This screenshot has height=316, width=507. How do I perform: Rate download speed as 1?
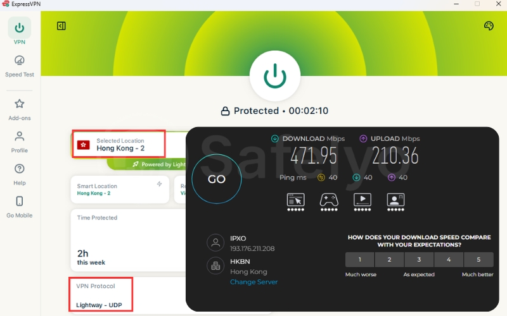[359, 260]
